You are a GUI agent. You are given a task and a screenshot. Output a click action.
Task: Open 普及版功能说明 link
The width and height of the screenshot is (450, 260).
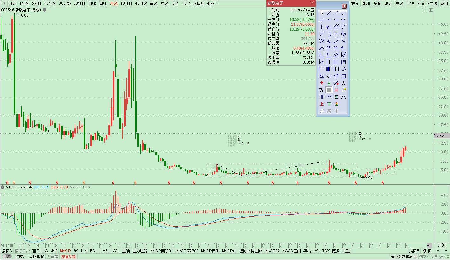[404, 257]
